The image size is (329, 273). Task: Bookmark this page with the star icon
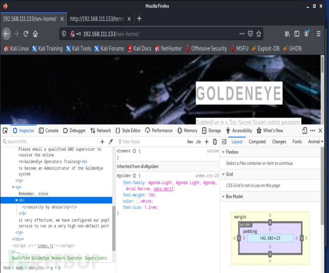tap(259, 34)
